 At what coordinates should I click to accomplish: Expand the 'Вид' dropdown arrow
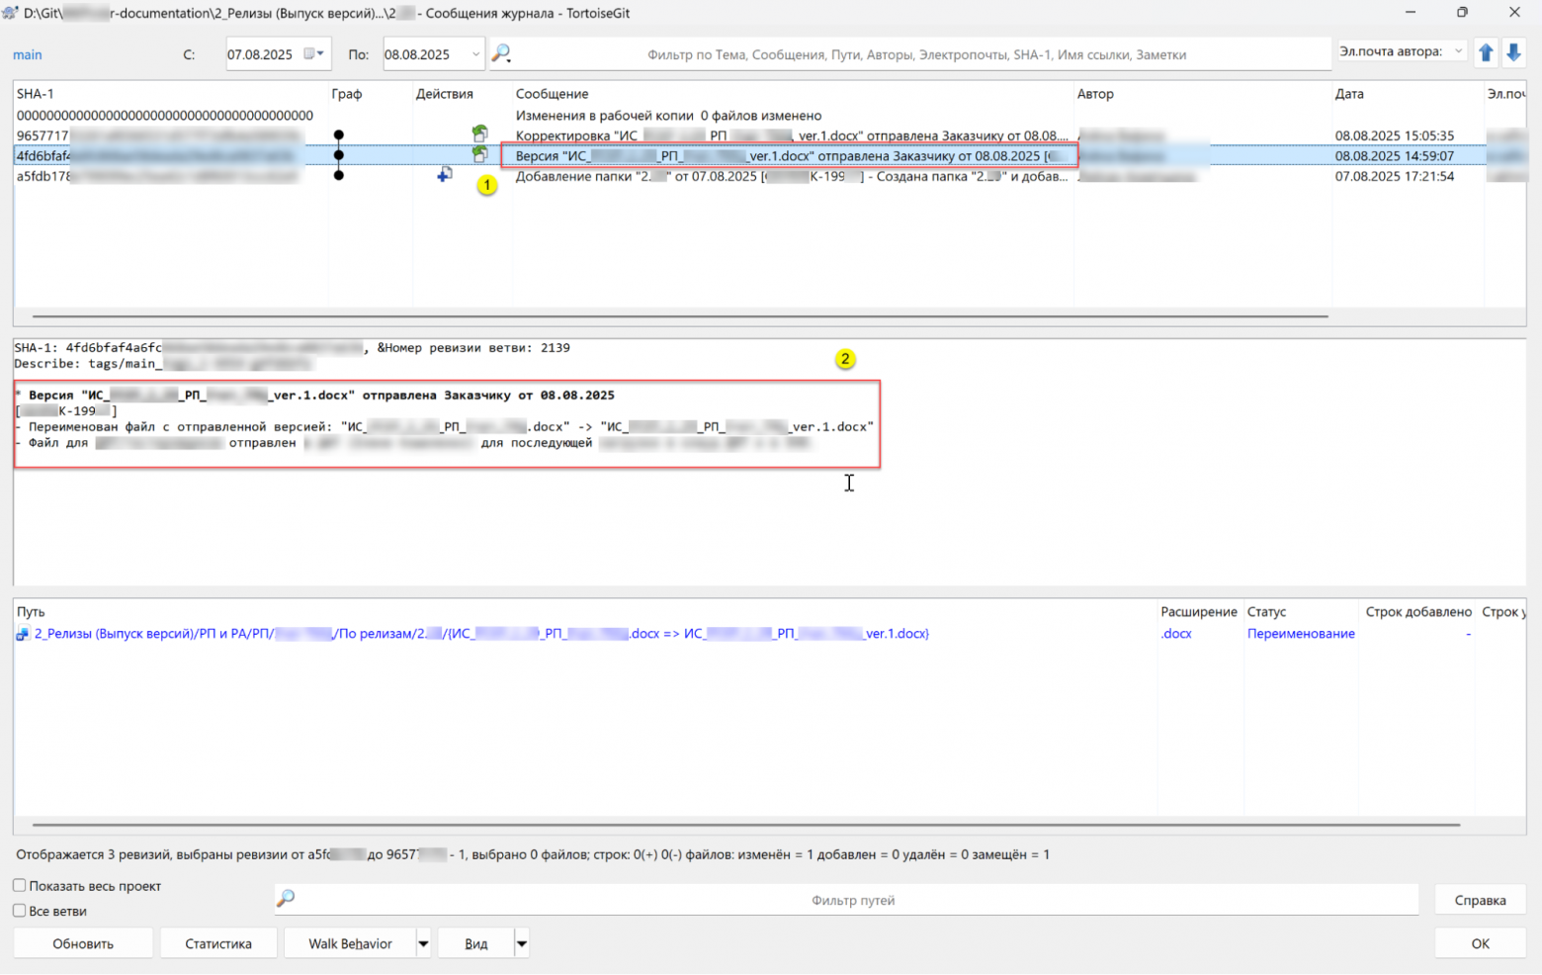click(x=522, y=943)
